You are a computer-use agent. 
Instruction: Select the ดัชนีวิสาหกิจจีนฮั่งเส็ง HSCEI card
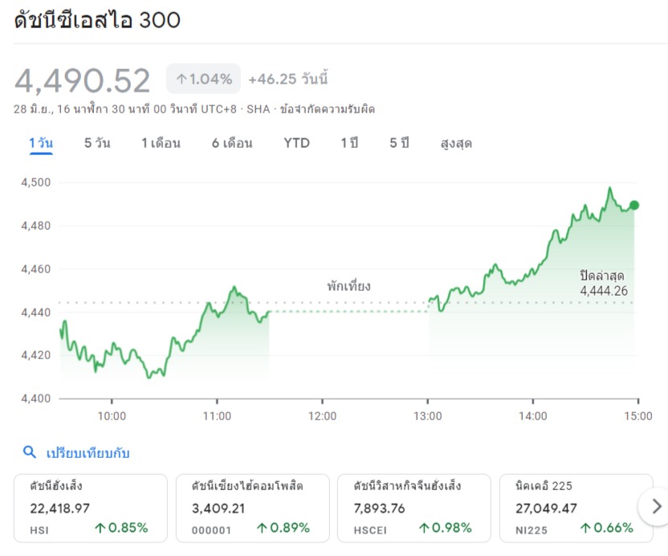coord(413,507)
